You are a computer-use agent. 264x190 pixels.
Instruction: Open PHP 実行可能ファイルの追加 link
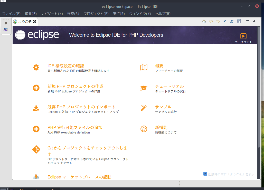pos(75,127)
